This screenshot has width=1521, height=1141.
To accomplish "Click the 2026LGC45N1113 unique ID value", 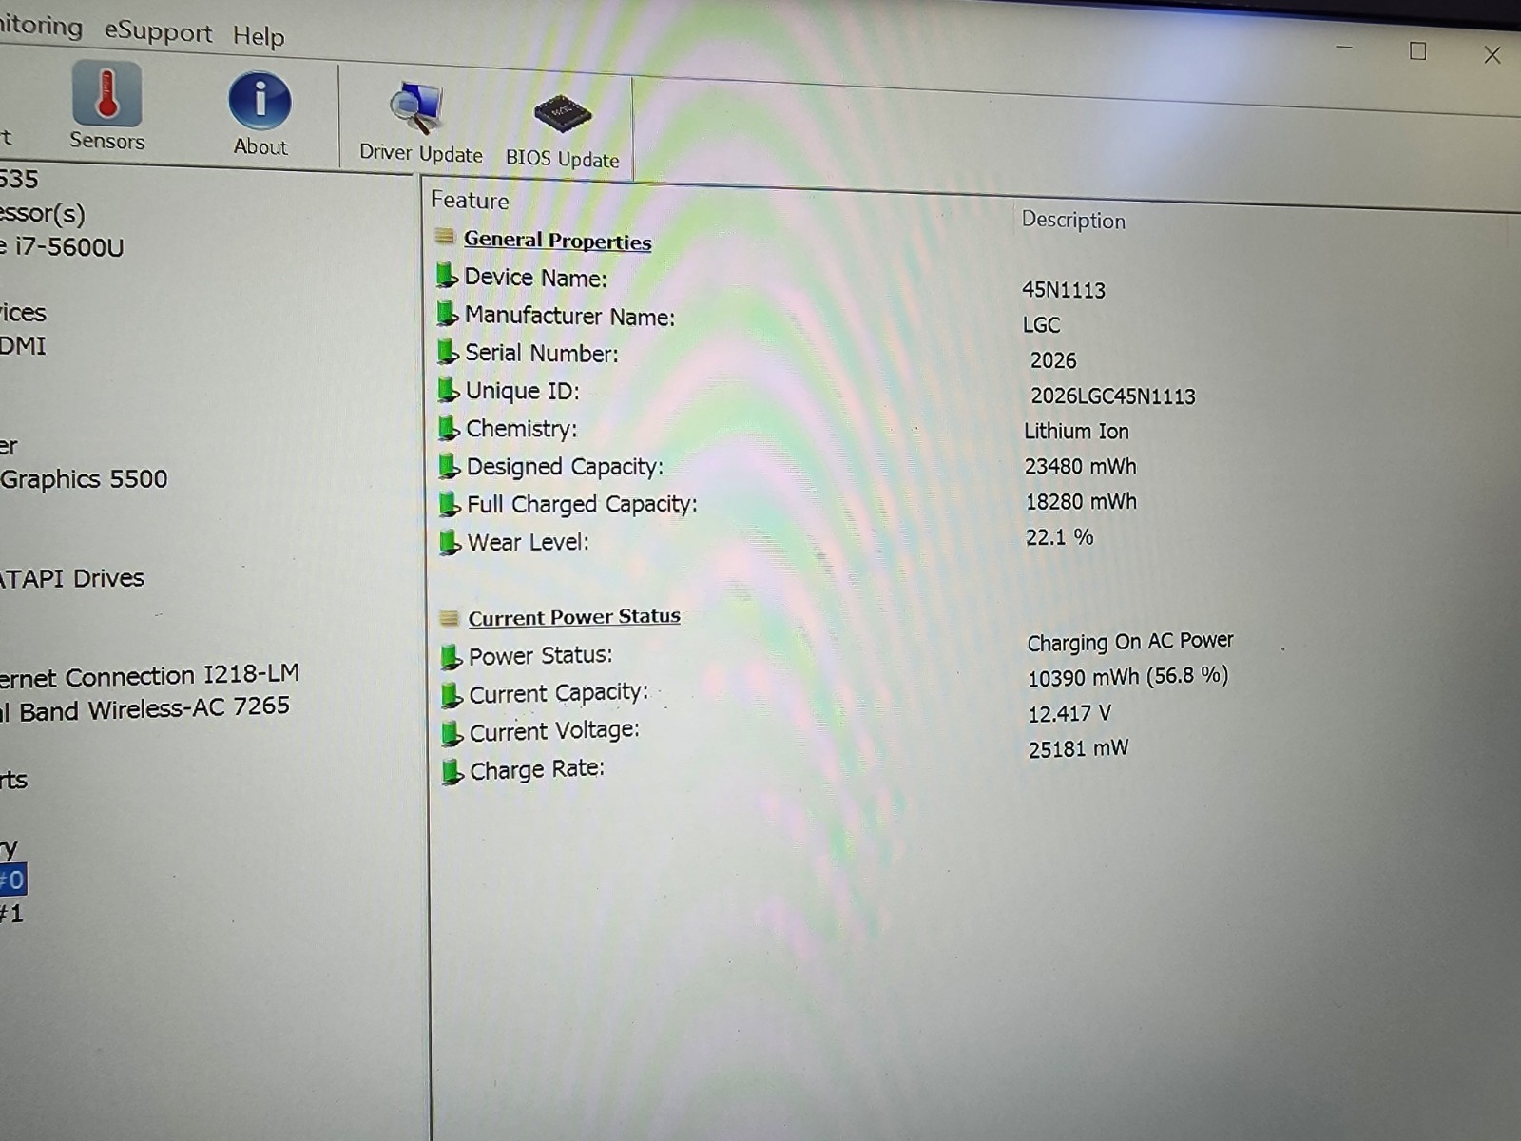I will point(1113,396).
